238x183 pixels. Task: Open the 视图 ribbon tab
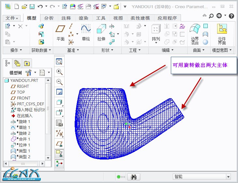118,18
